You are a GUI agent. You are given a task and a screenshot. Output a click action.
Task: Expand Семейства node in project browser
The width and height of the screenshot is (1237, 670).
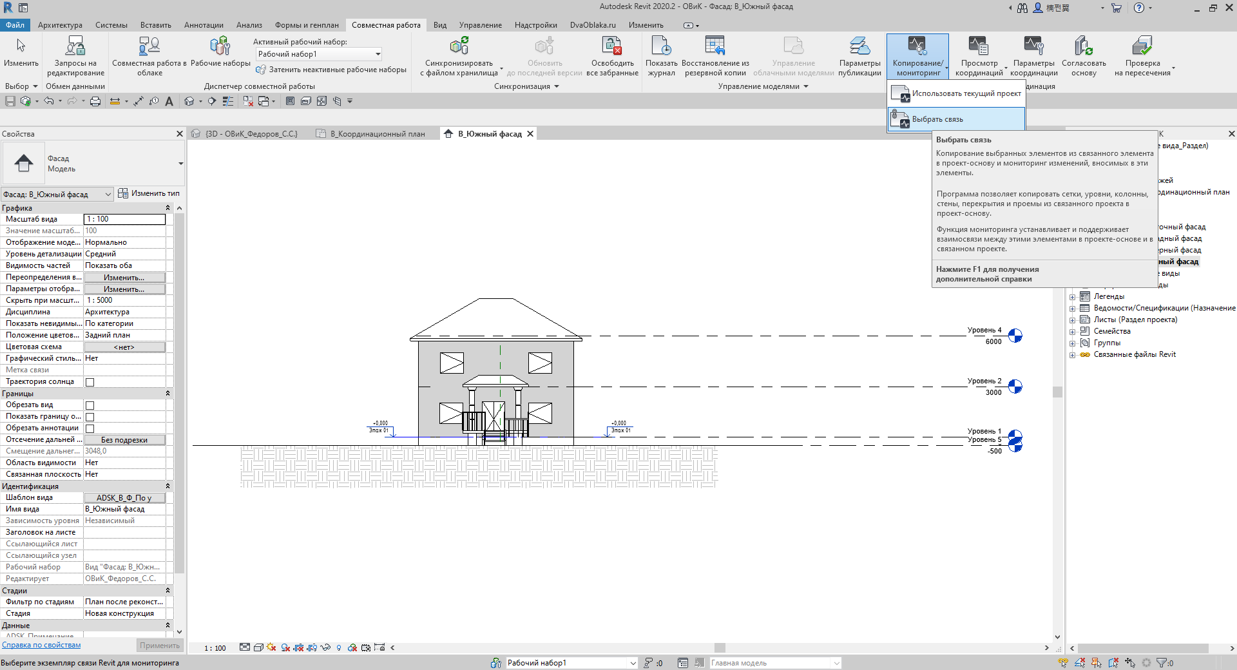[1072, 332]
